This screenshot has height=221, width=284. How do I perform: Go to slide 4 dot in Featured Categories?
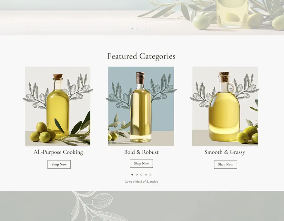tap(146, 174)
